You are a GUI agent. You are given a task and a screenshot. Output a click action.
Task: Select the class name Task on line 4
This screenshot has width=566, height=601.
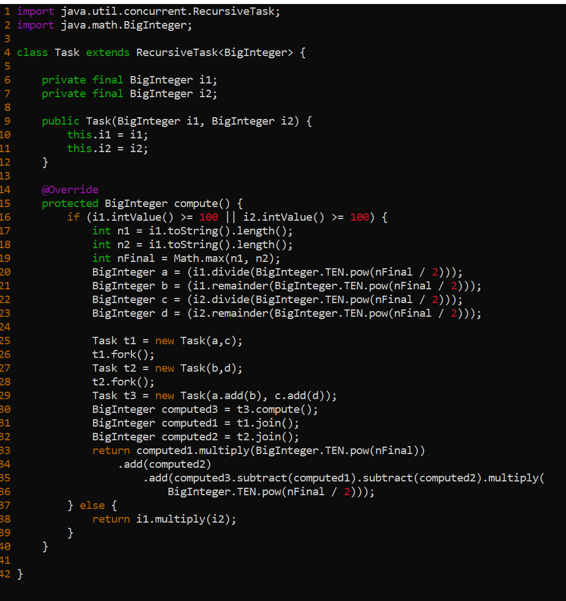pos(67,52)
